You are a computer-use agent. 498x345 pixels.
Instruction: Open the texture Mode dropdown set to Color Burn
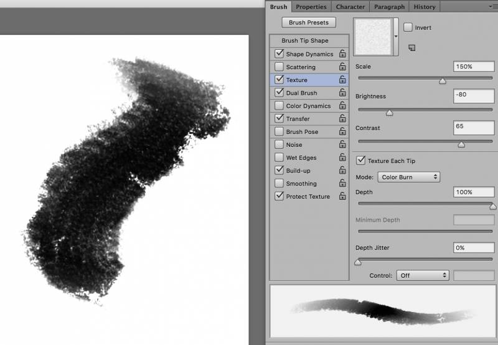(408, 177)
